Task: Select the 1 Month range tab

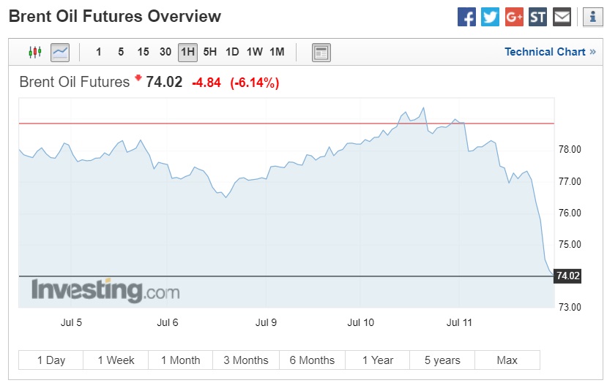Action: [180, 360]
